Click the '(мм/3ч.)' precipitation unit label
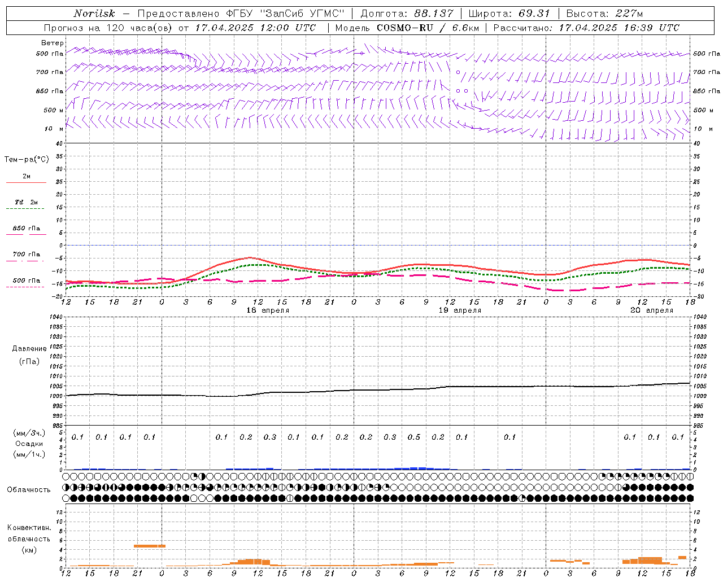The height and width of the screenshot is (578, 723). [x=29, y=433]
